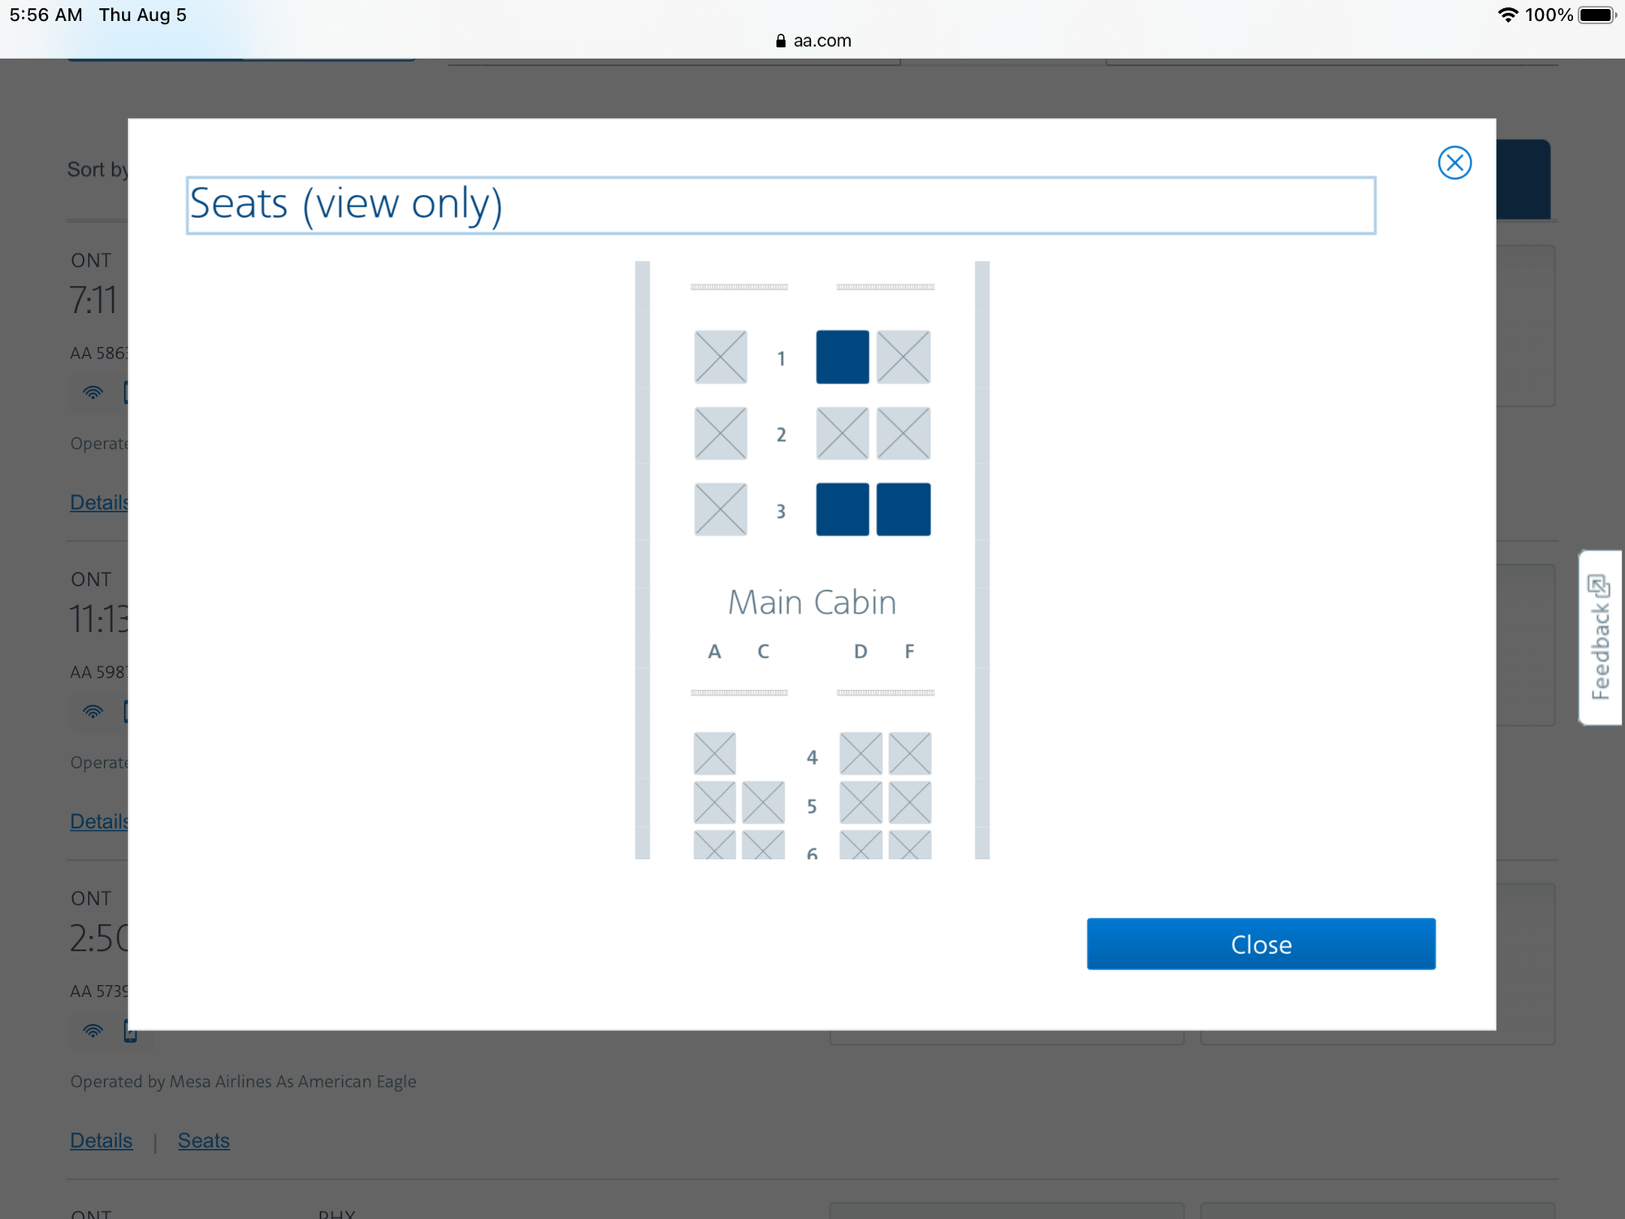Tap the aa.com address bar
The image size is (1625, 1219).
pyautogui.click(x=812, y=41)
